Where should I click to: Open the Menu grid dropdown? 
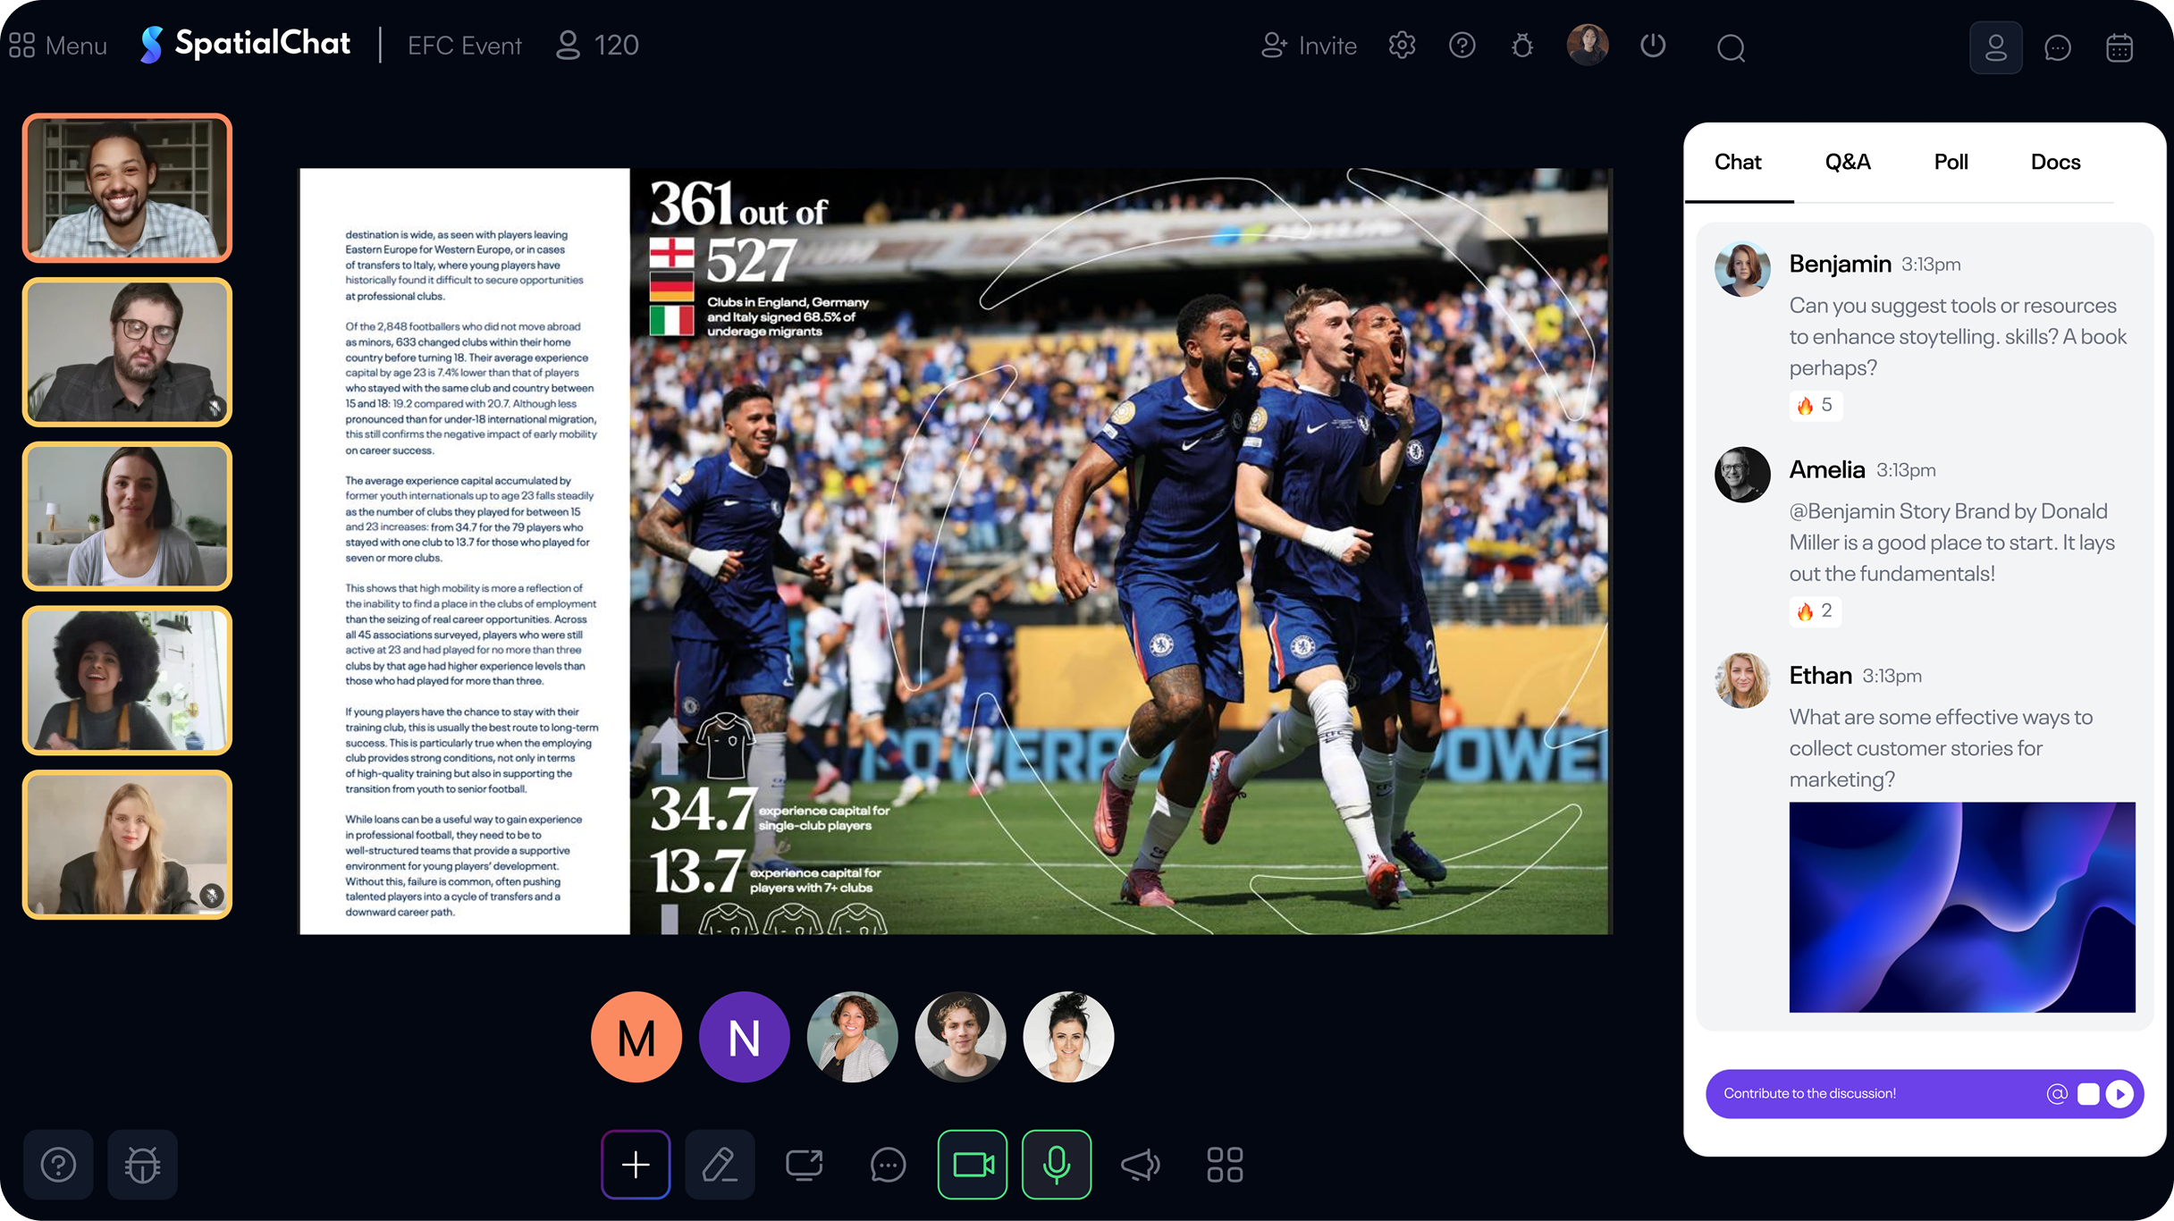pyautogui.click(x=58, y=46)
